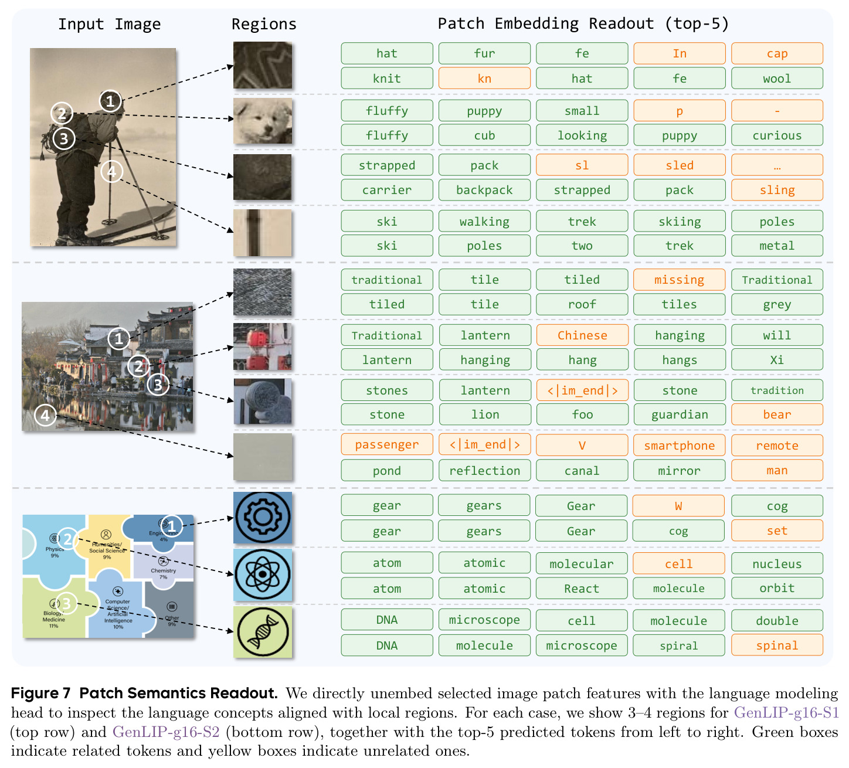Click the 'Xi' token box
The height and width of the screenshot is (768, 849).
[777, 360]
